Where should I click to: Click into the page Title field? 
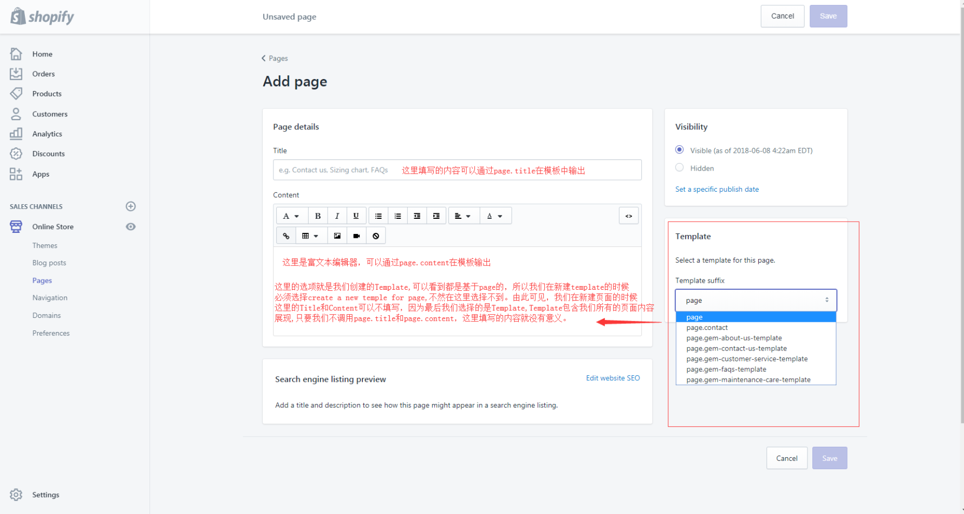[x=457, y=170]
